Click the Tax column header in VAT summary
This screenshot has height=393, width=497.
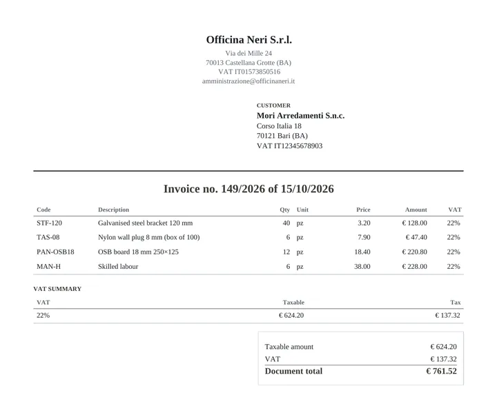click(455, 303)
